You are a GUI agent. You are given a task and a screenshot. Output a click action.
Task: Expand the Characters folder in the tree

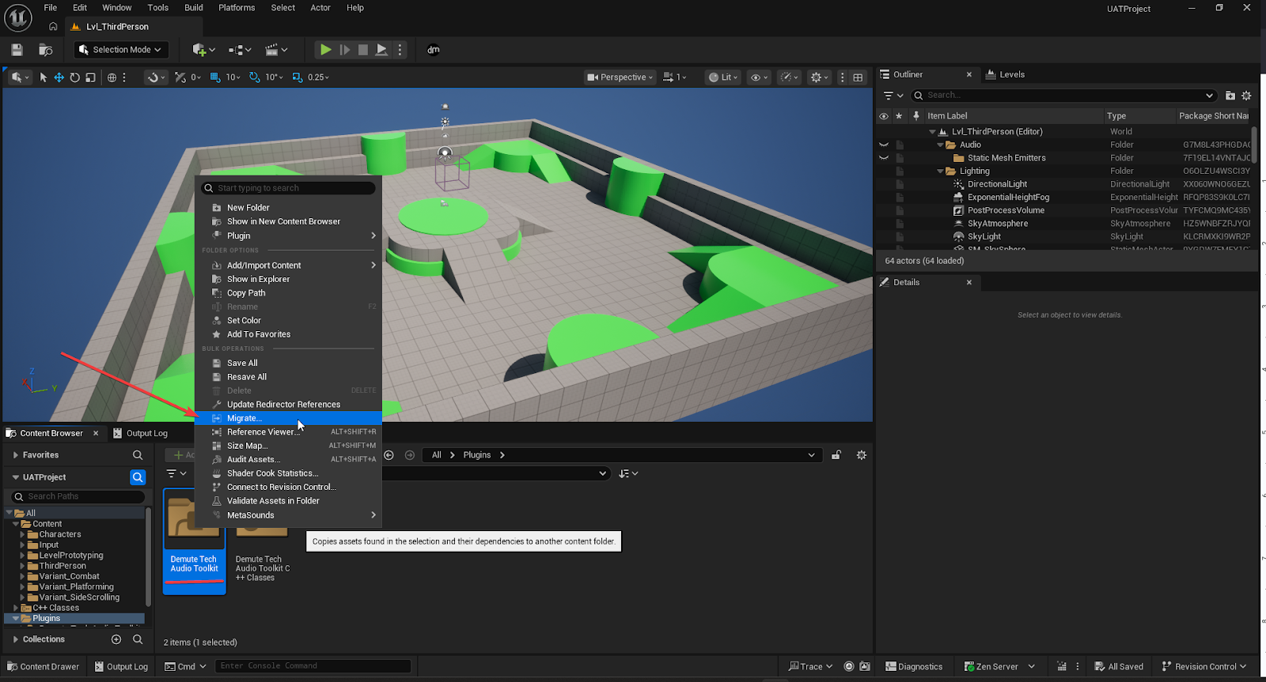(x=22, y=535)
